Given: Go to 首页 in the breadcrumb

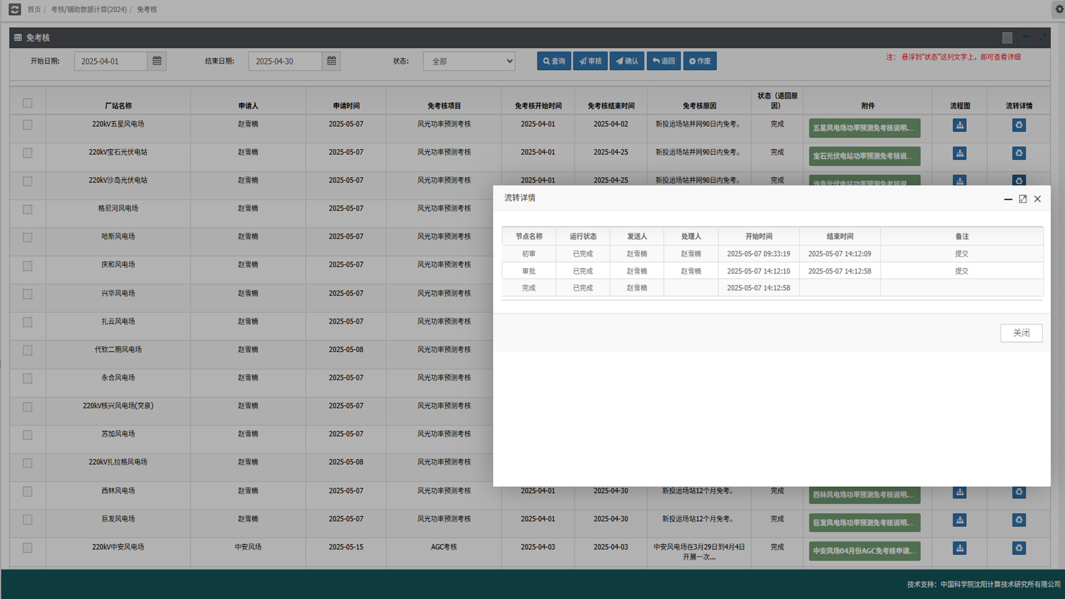Looking at the screenshot, I should click(x=34, y=9).
